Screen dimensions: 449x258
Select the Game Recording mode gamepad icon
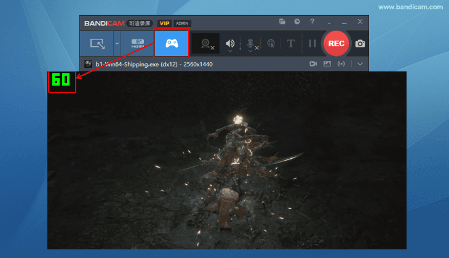(171, 44)
